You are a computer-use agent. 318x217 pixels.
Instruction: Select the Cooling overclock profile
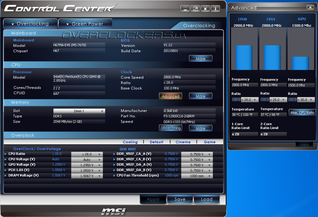[x=130, y=142]
